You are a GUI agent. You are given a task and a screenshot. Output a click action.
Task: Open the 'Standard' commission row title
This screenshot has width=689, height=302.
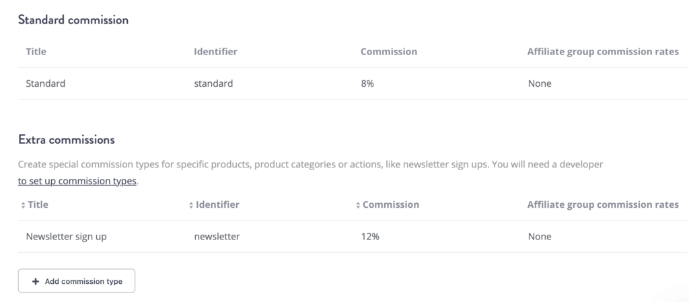pos(46,84)
